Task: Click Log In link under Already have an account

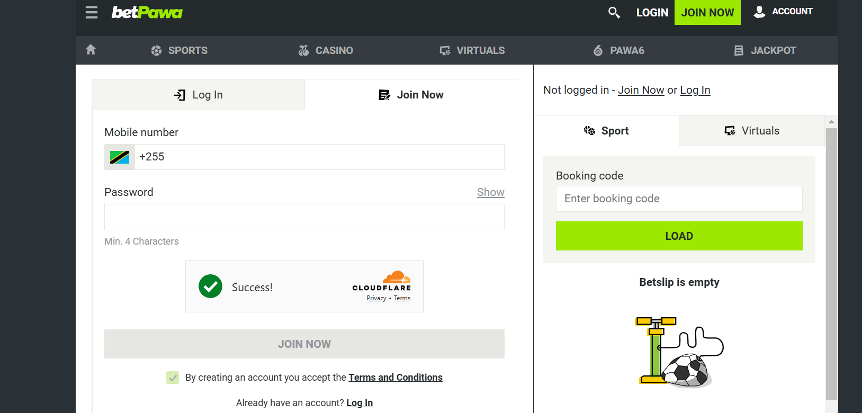Action: [360, 403]
